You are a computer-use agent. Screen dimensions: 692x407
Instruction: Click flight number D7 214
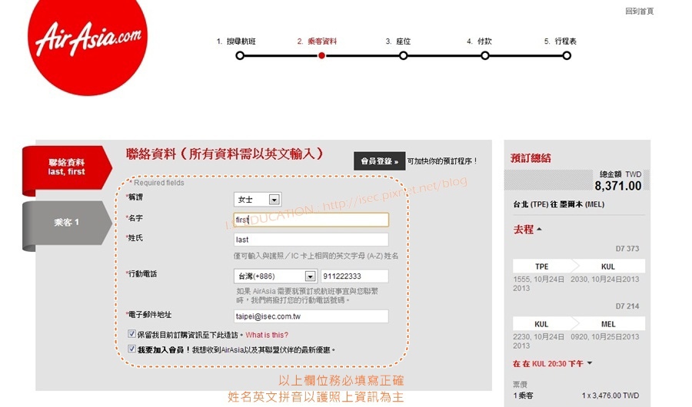click(627, 306)
